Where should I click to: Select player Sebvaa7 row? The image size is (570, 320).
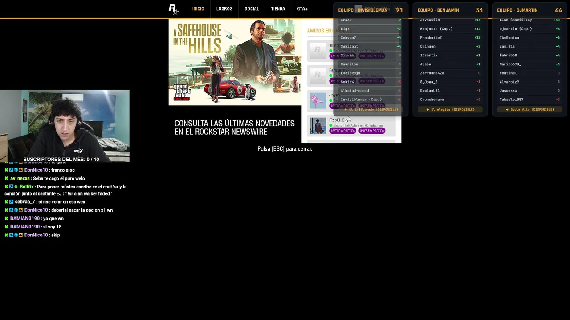coord(370,38)
